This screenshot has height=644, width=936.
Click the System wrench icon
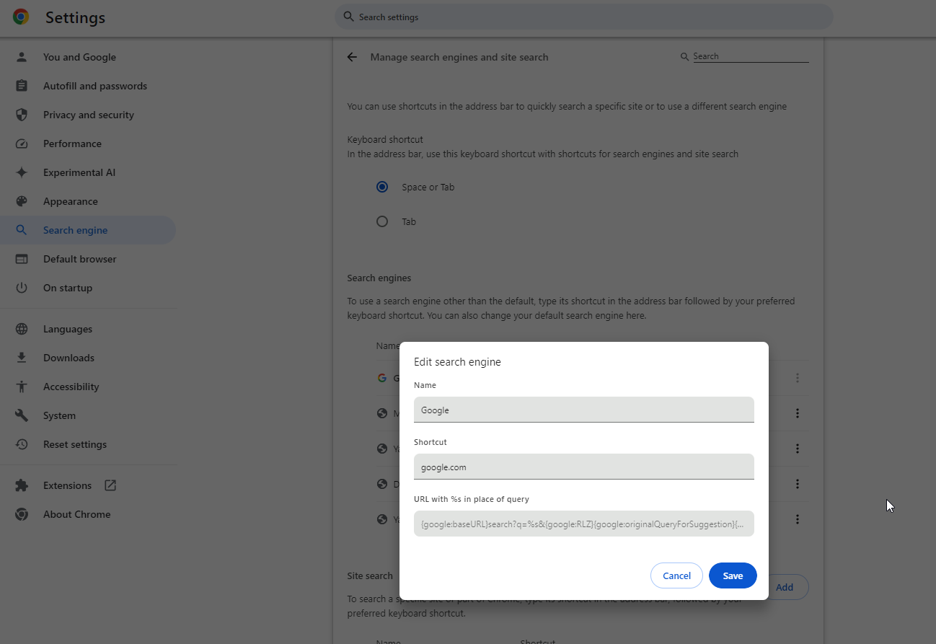pyautogui.click(x=22, y=415)
